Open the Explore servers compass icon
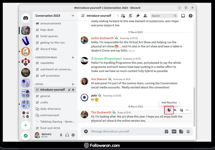This screenshot has height=150, width=215. click(26, 136)
